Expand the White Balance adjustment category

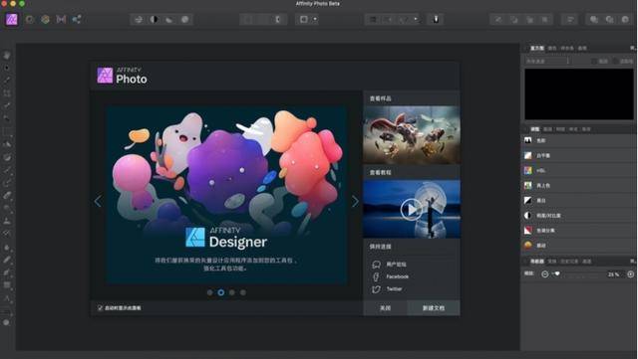pyautogui.click(x=579, y=155)
